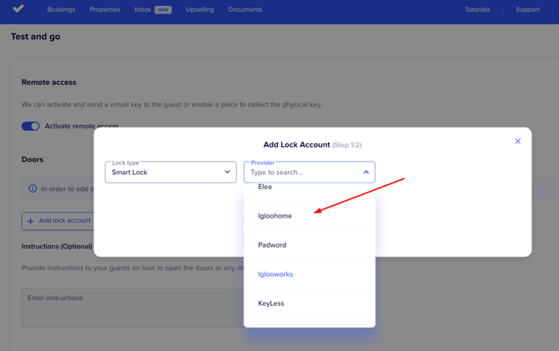Pick KeyLess from the dropdown list
Screen dimensions: 559x351
pos(271,303)
